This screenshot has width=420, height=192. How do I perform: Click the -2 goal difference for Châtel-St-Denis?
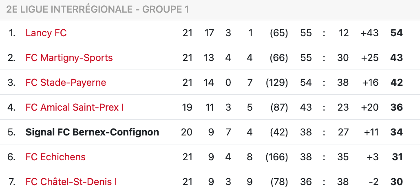point(373,182)
